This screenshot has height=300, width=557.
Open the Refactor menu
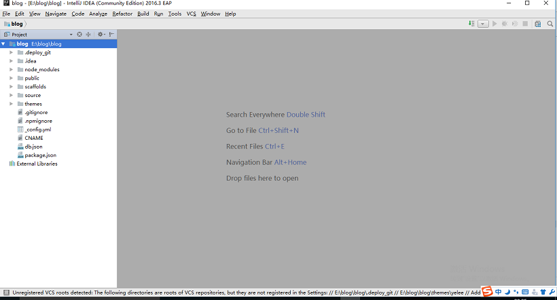(x=122, y=14)
